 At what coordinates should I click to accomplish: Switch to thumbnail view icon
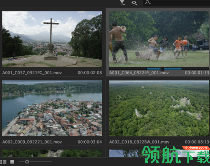(12, 162)
